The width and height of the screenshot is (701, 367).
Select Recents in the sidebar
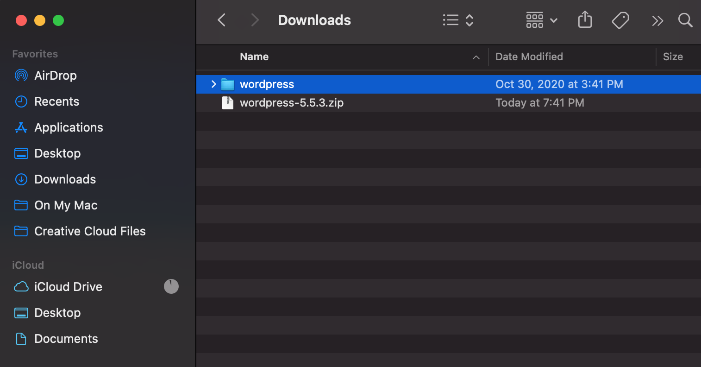click(x=56, y=101)
